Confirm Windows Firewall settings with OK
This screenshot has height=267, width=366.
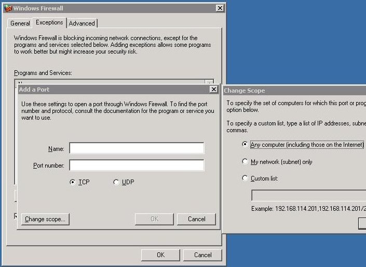(160, 255)
